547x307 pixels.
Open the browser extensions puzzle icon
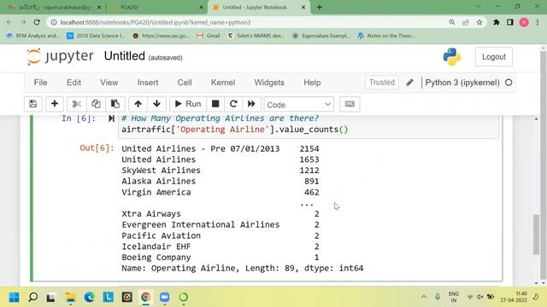pos(496,22)
